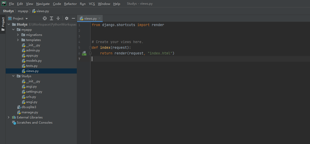Open the Edit menu

coord(20,4)
